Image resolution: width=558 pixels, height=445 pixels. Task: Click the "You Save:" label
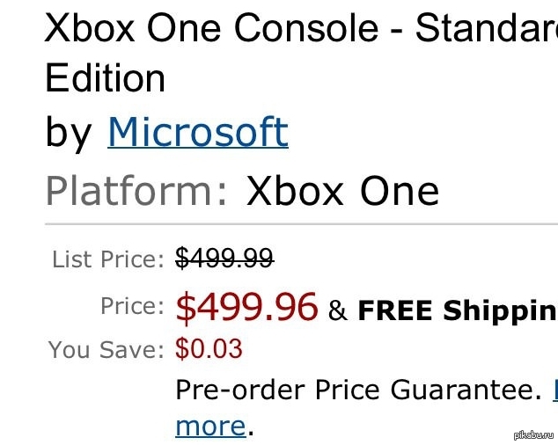[106, 349]
